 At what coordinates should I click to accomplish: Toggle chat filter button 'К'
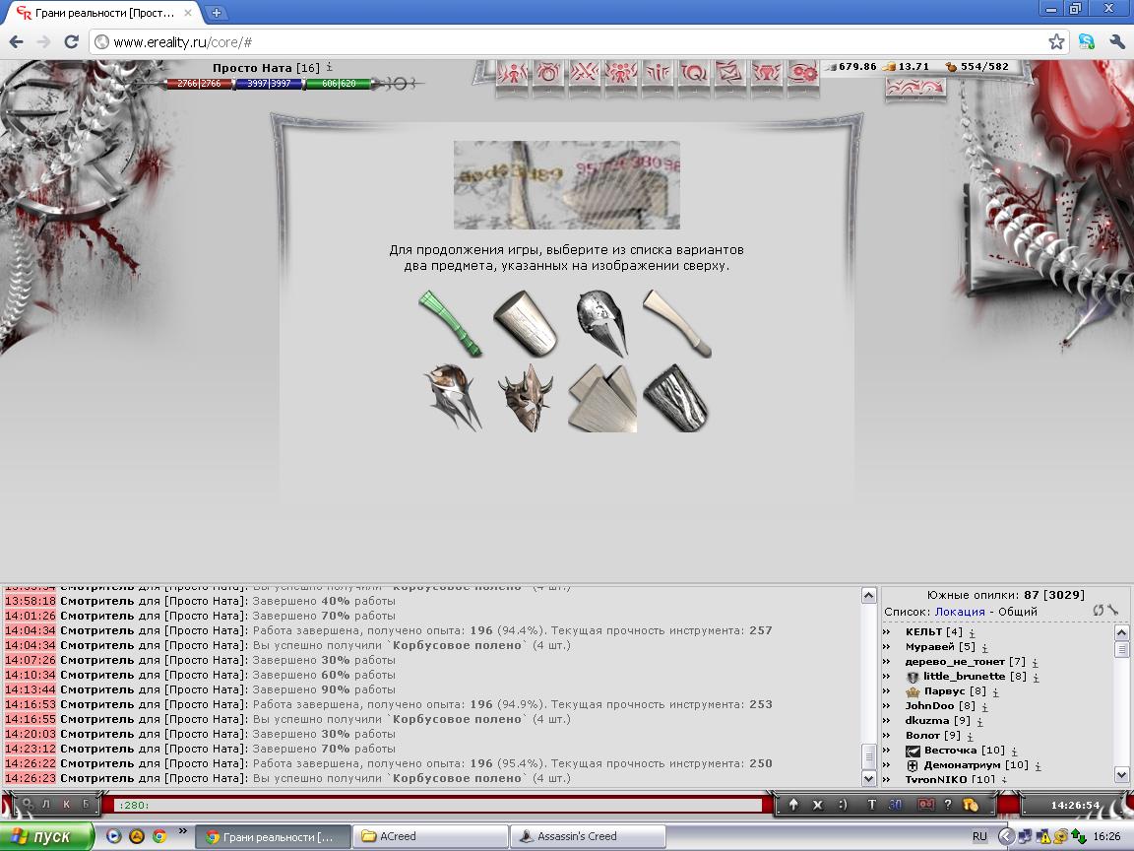[66, 805]
